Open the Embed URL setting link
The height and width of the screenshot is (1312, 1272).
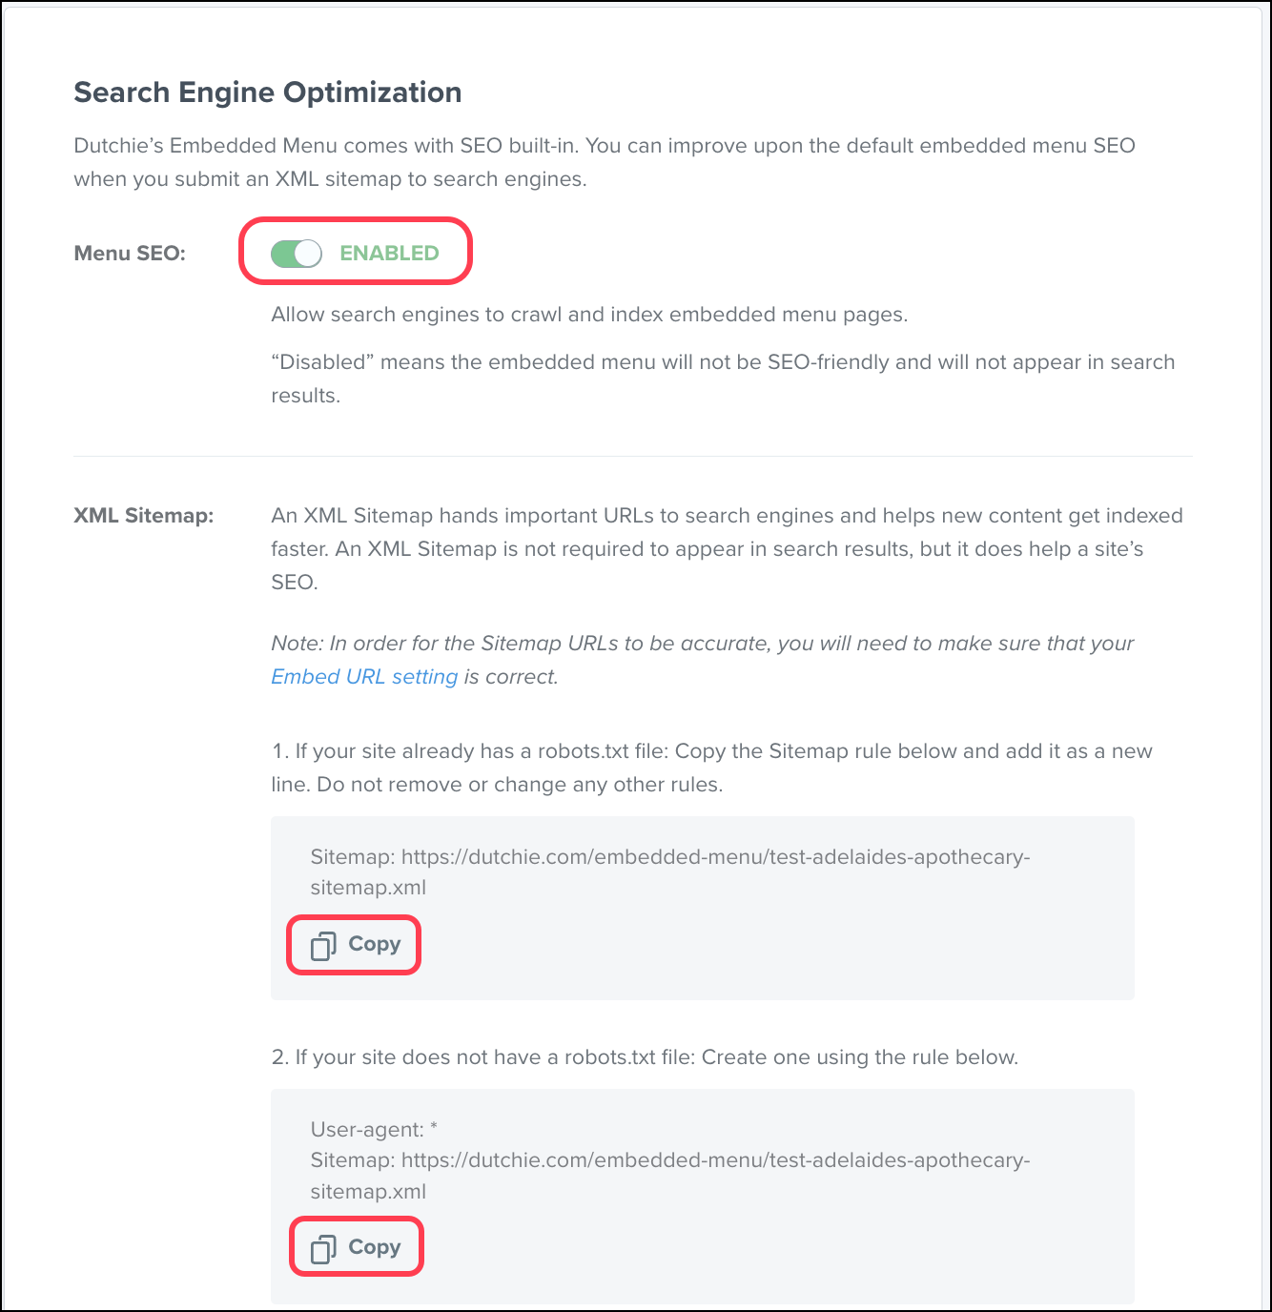pos(364,676)
